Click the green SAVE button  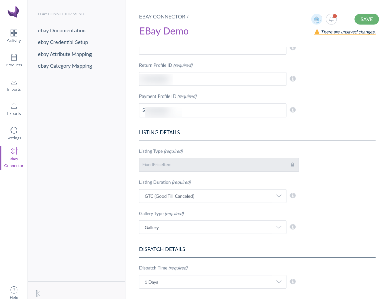click(367, 19)
